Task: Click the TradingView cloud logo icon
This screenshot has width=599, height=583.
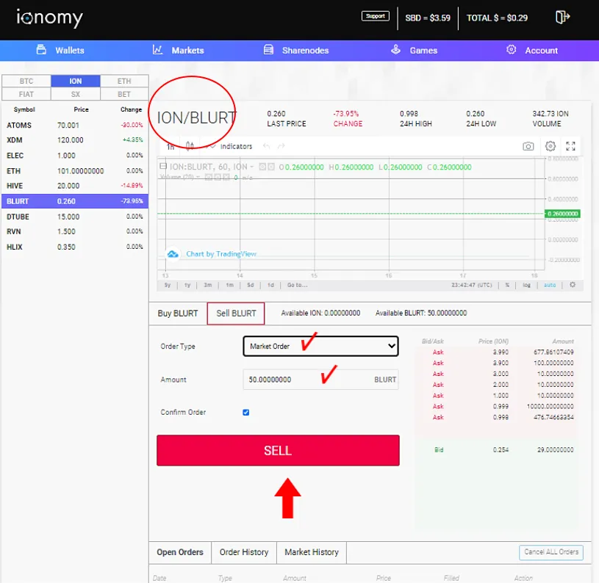Action: 173,254
